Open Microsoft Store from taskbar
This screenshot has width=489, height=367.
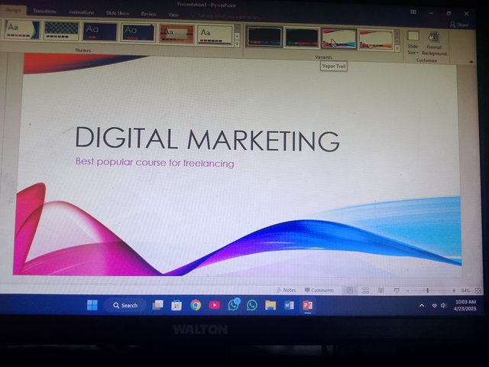[176, 305]
